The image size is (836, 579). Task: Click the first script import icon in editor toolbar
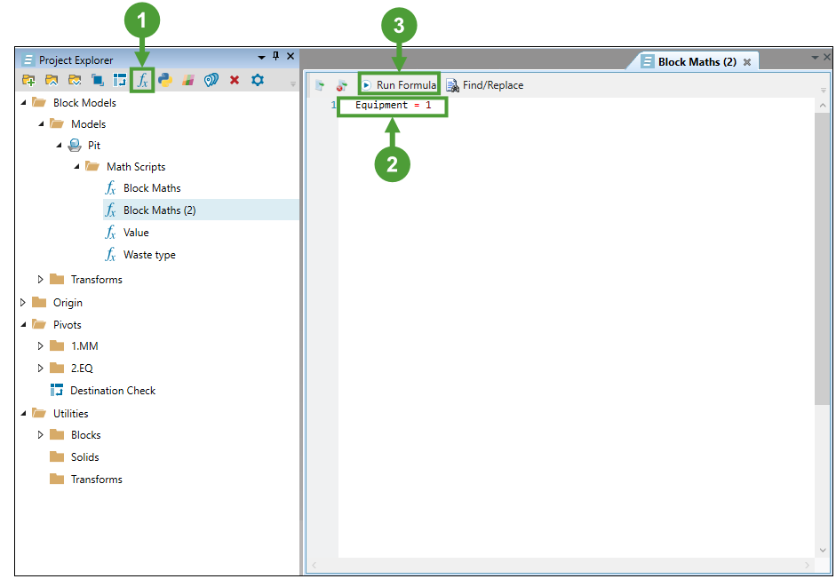coord(319,85)
